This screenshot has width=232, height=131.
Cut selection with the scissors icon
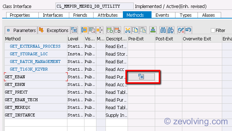tap(128, 30)
